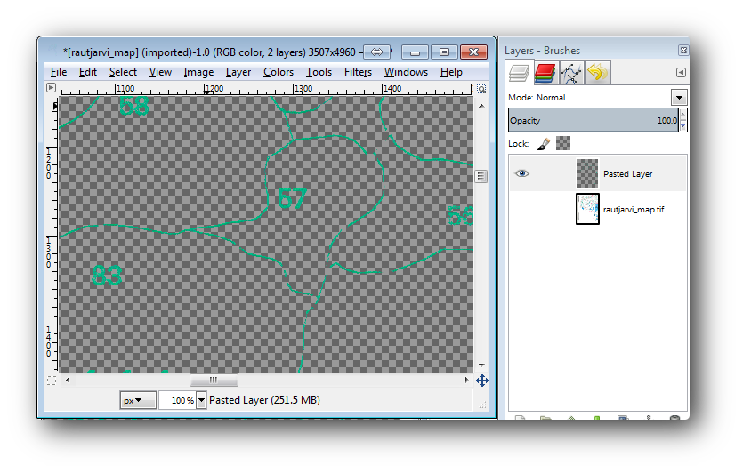Screen dimensions: 743x473
Task: Hide the Pasted Layer with eye icon
Action: click(522, 173)
